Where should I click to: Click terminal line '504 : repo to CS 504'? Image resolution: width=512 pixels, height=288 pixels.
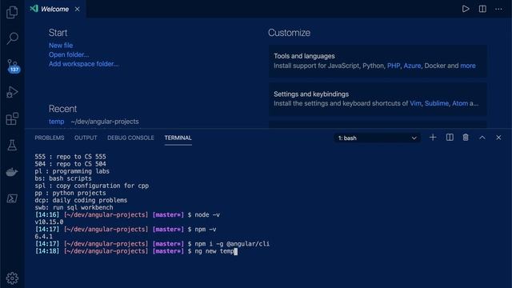point(70,164)
